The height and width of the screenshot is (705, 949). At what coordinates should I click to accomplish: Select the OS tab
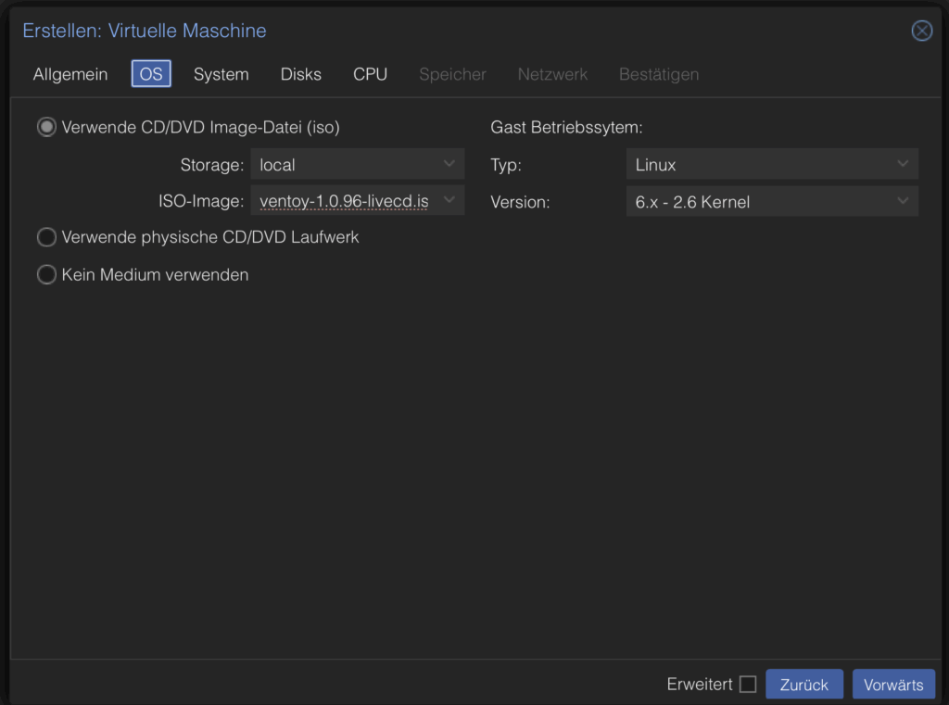coord(151,74)
